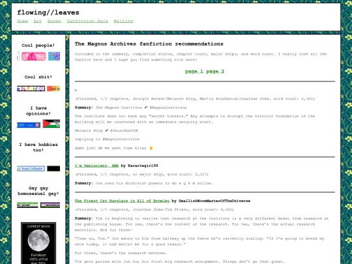Open the Books nav link
The image size is (352, 264).
[54, 21]
